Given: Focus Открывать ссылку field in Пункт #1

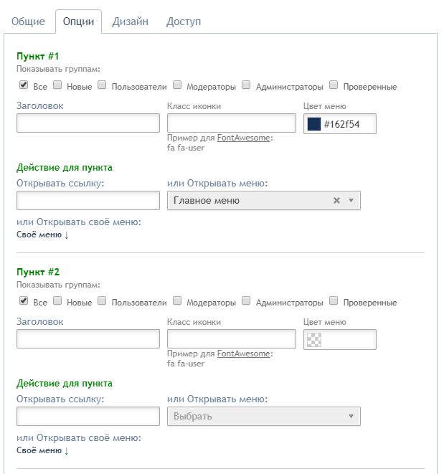Looking at the screenshot, I should [x=88, y=200].
